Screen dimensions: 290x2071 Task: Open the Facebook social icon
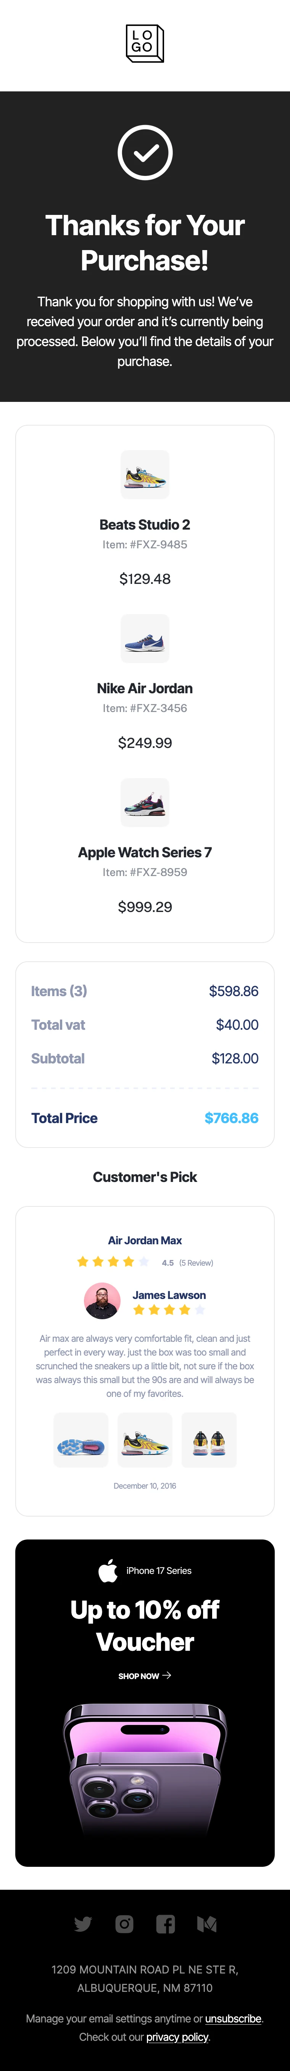tap(166, 1923)
